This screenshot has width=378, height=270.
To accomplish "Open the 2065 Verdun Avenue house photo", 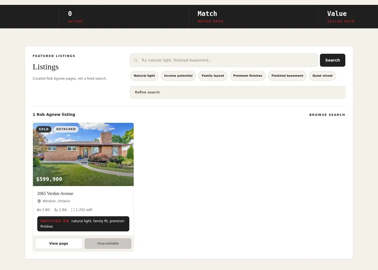I will [x=83, y=154].
